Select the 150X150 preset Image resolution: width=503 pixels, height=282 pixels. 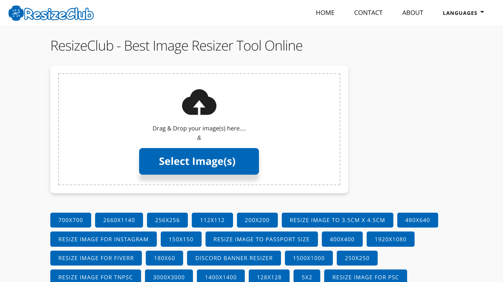(181, 239)
